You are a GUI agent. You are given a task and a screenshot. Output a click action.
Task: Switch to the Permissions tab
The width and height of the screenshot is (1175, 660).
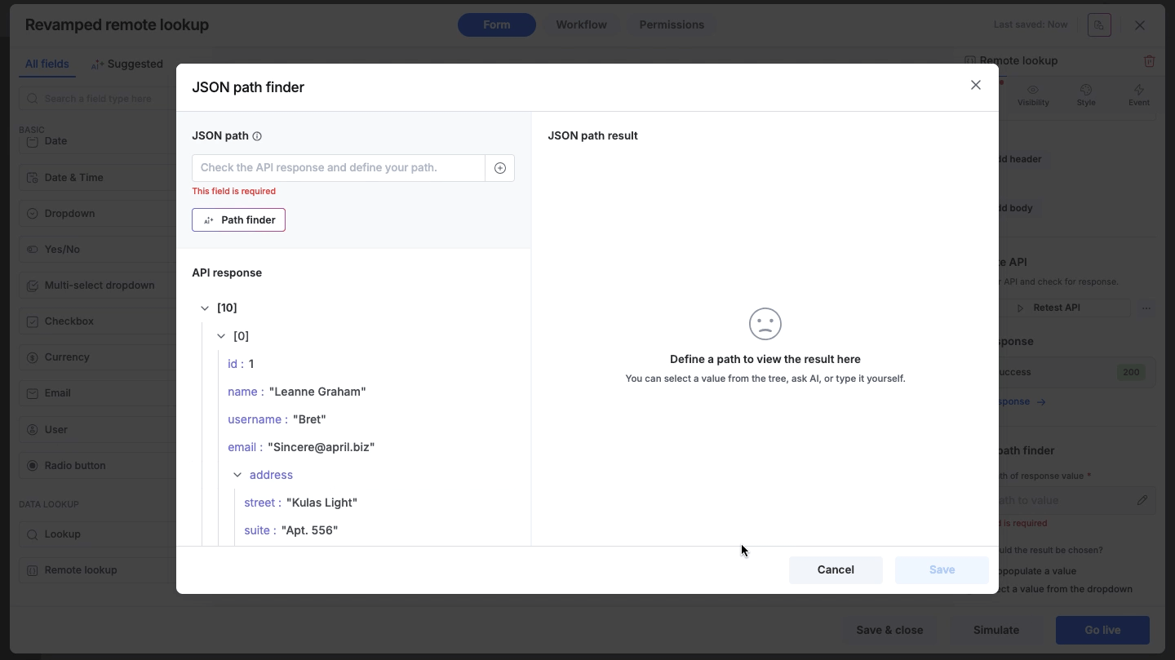click(672, 24)
